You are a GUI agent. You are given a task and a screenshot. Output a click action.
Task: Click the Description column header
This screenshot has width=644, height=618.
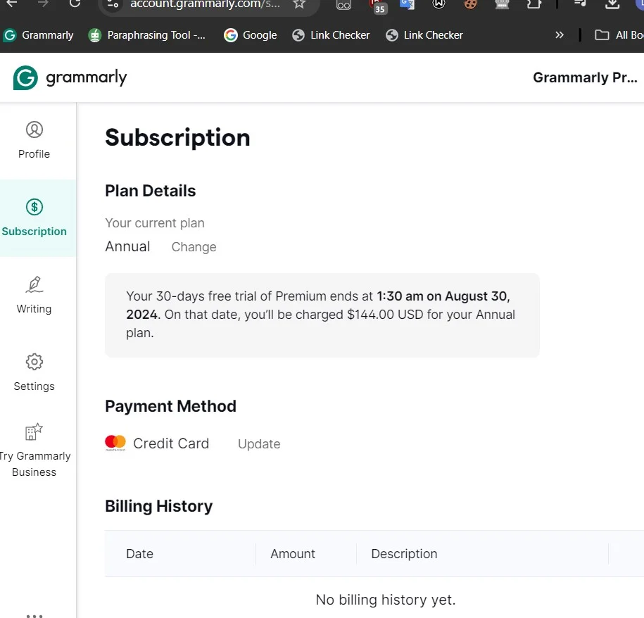tap(404, 554)
